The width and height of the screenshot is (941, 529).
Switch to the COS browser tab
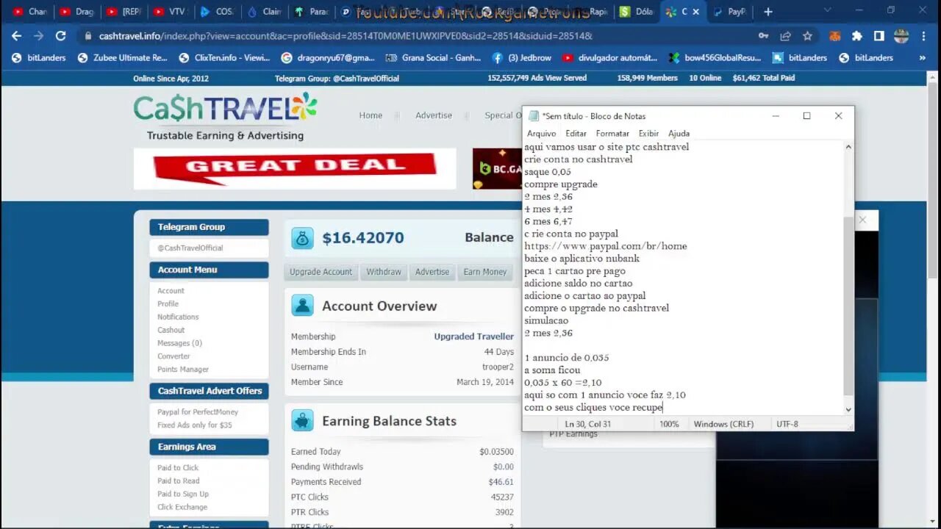coord(216,12)
